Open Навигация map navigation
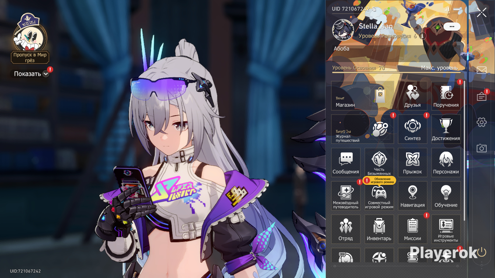 (412, 196)
